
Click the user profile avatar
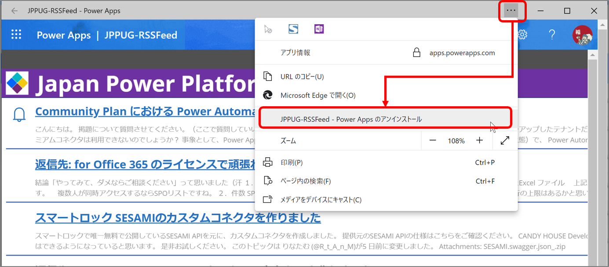click(x=582, y=34)
